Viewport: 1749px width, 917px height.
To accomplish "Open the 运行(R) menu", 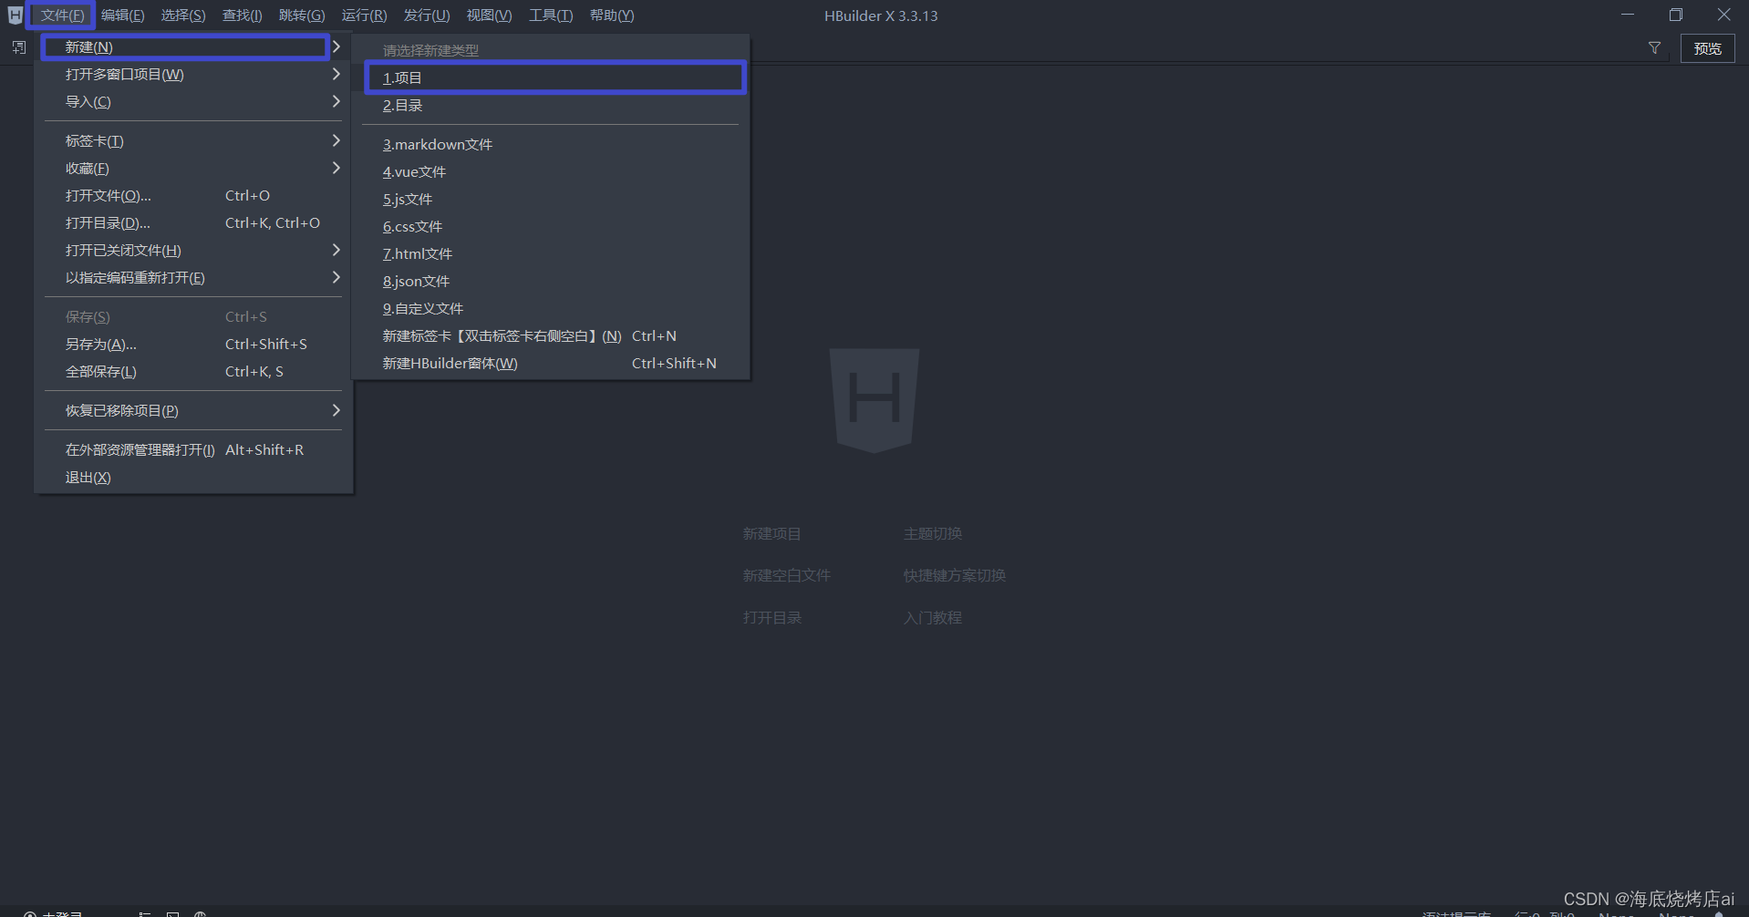I will 364,15.
